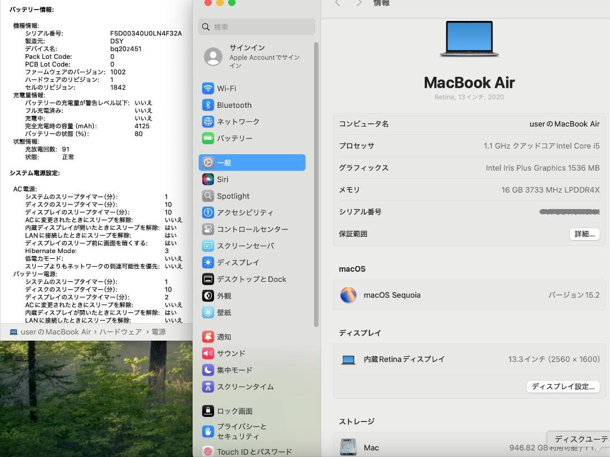Click the 状態: 正常 row in System Information
This screenshot has height=457, width=610.
click(x=49, y=157)
